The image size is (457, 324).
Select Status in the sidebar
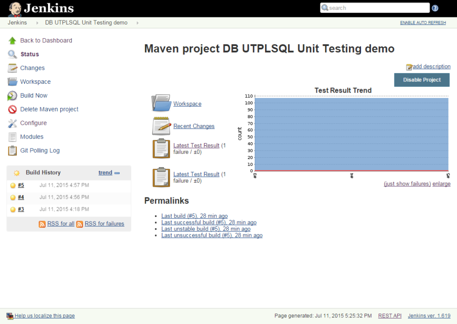click(x=30, y=54)
